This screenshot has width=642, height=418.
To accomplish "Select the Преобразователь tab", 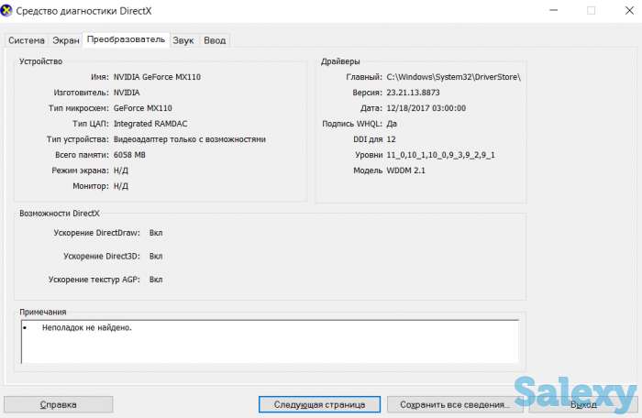I will coord(126,39).
